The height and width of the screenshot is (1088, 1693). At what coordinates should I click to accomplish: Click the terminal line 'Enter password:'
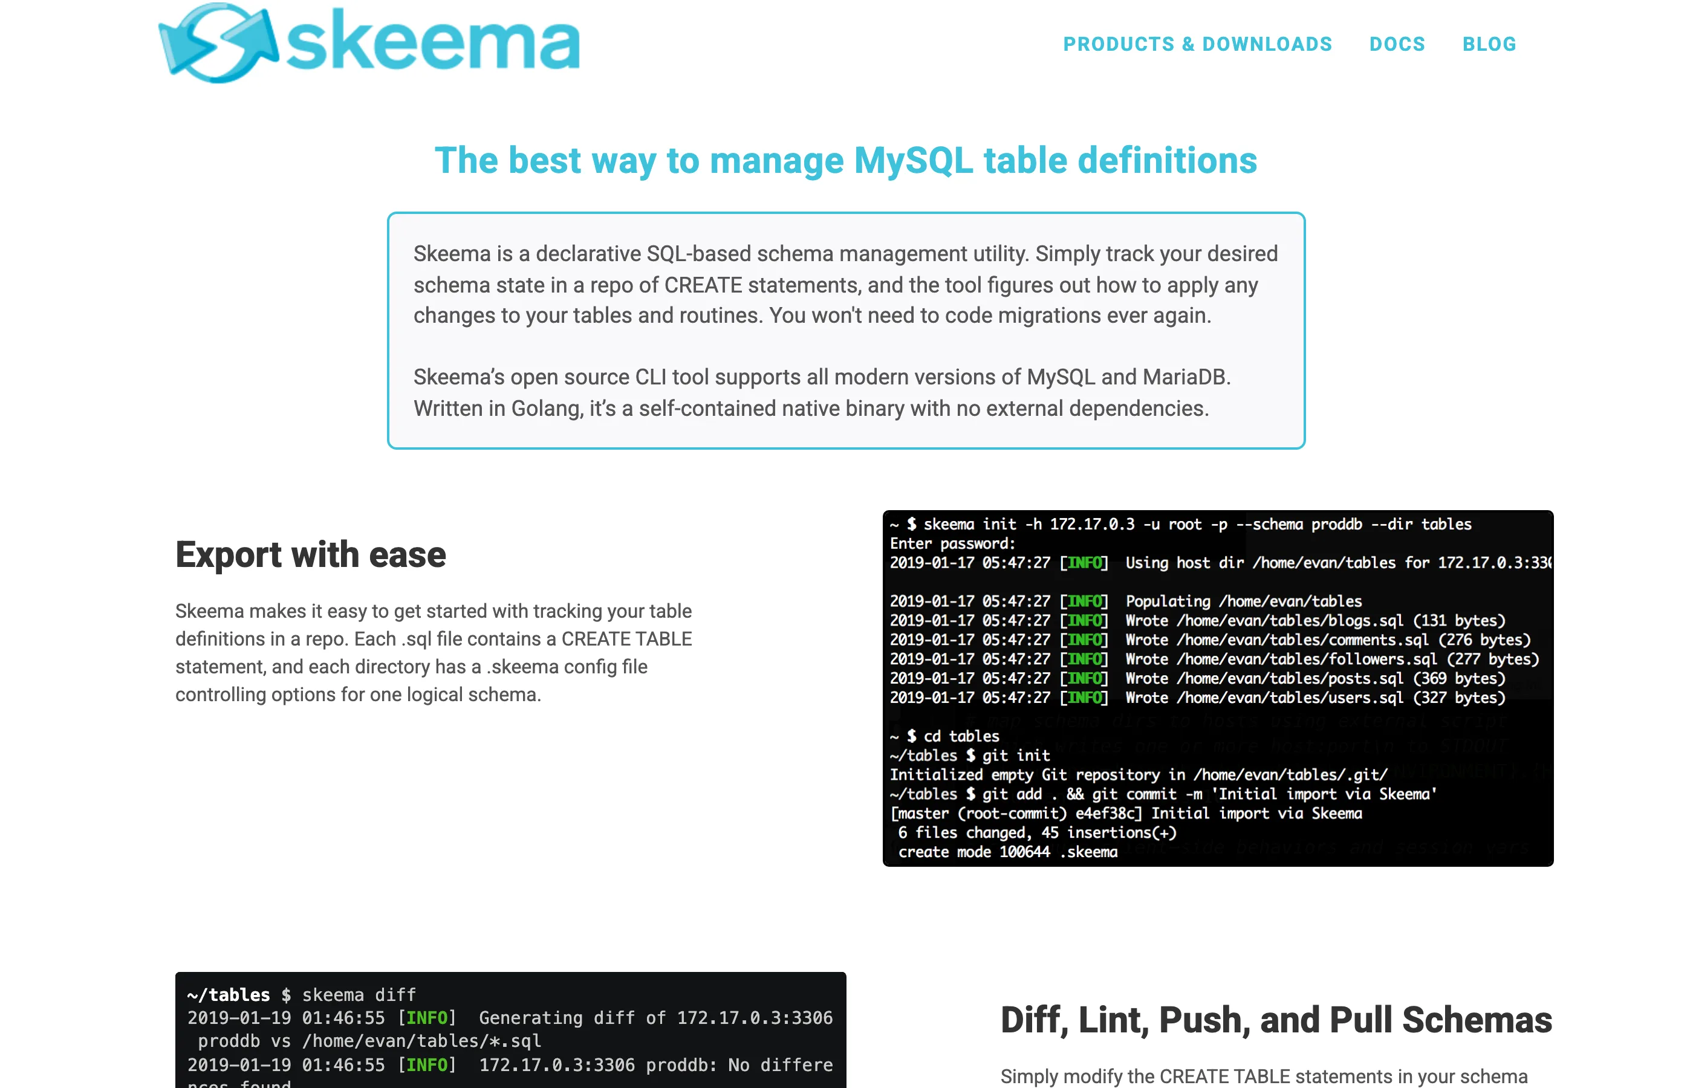[952, 543]
